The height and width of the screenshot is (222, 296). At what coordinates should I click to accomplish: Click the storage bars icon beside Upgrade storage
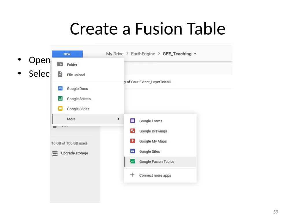coord(55,153)
